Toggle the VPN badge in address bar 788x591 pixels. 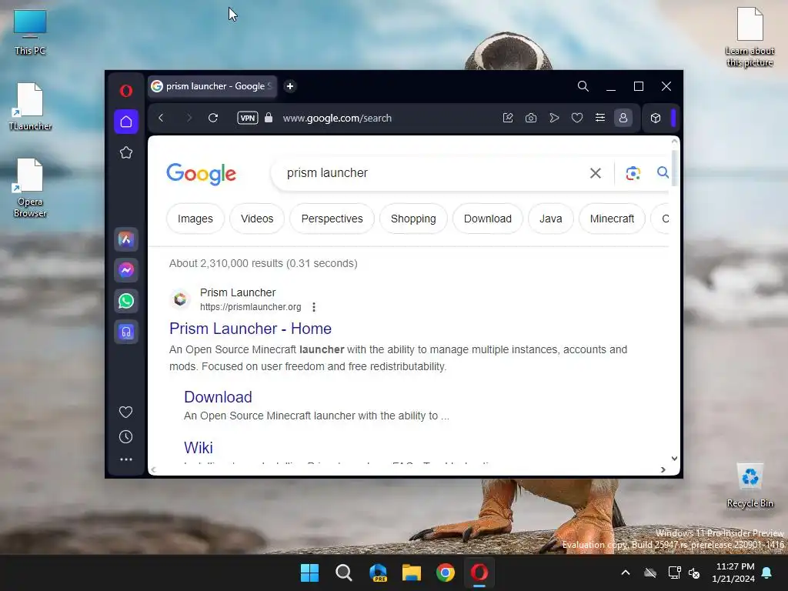248,118
